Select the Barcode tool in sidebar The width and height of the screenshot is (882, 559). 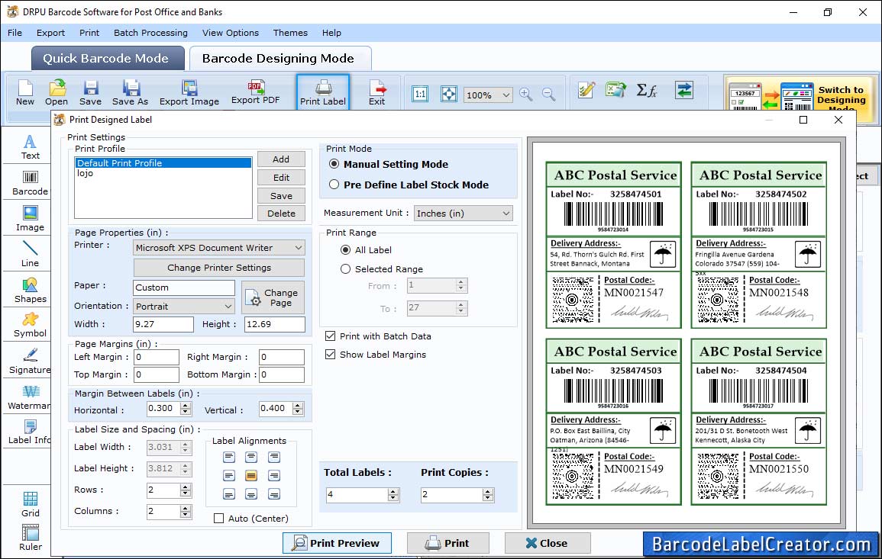point(30,183)
